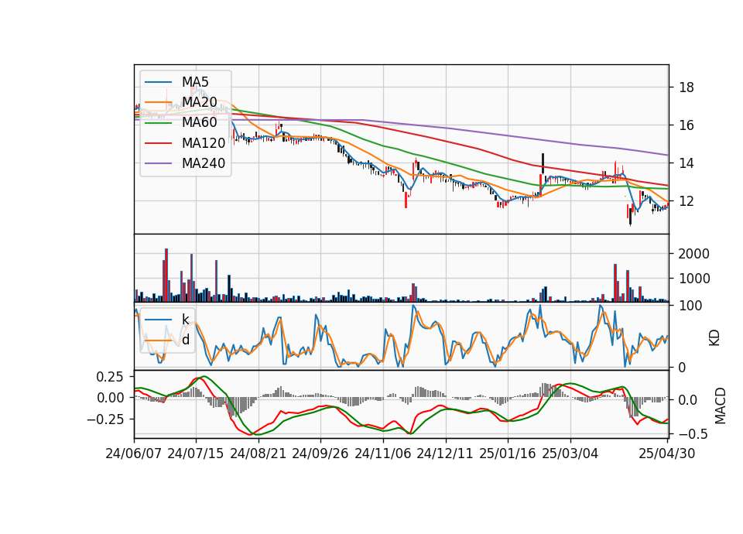Click the MA120 legend label
Screen dimensions: 743x534
click(204, 143)
